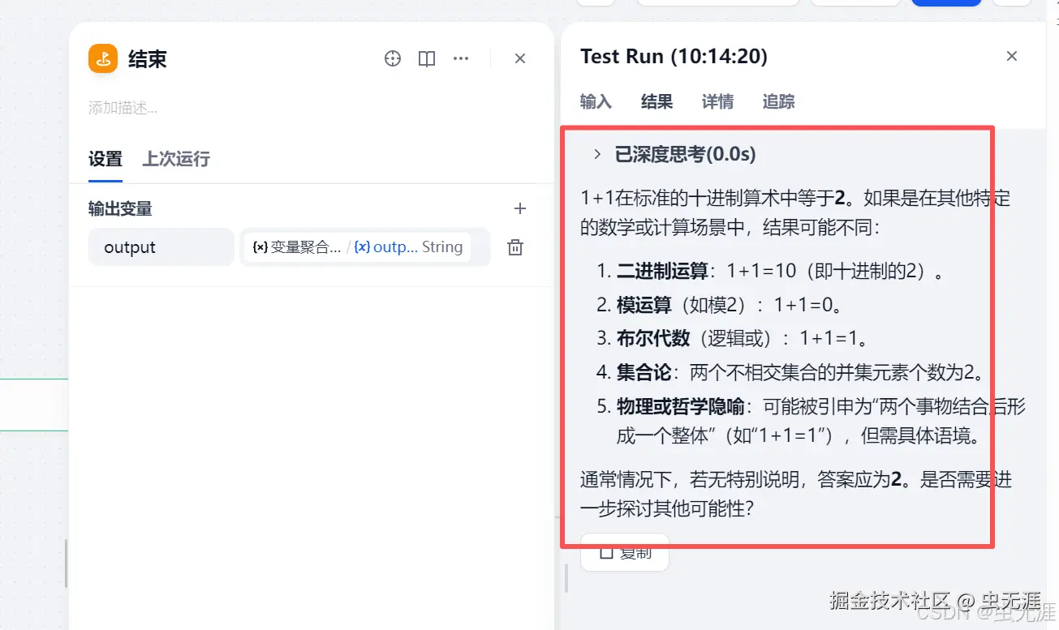Click the output variable name input field

pyautogui.click(x=161, y=247)
